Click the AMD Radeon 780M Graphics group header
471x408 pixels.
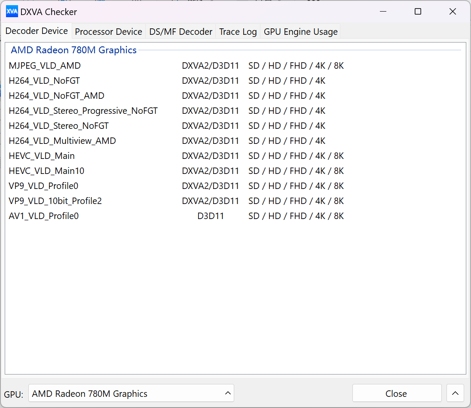[x=73, y=50]
